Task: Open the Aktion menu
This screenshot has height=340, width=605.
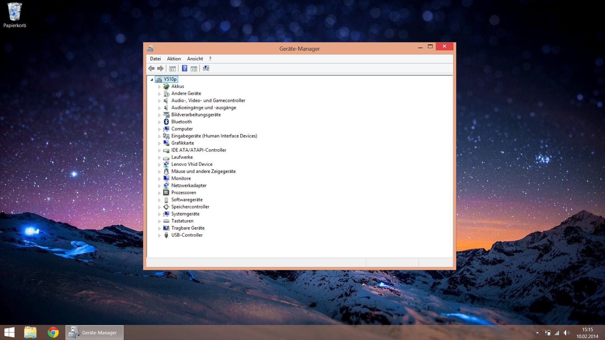Action: [174, 59]
